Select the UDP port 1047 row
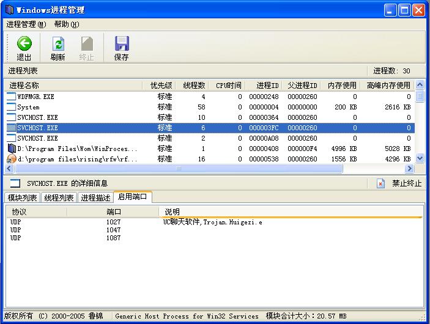This screenshot has height=324, width=430. point(215,230)
